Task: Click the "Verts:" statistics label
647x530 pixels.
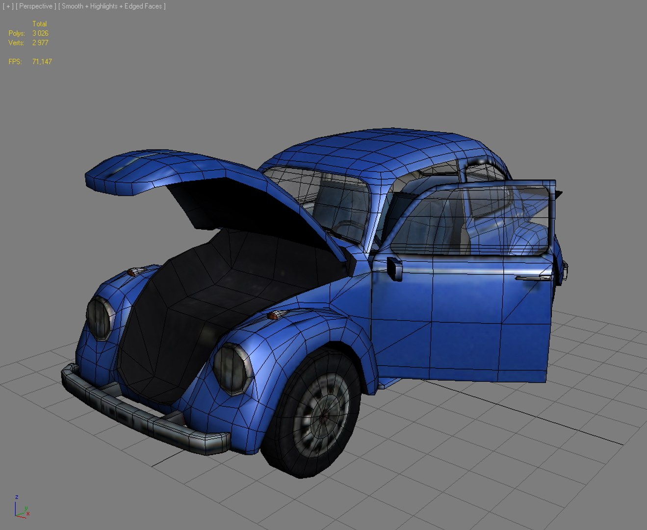Action: pos(16,43)
